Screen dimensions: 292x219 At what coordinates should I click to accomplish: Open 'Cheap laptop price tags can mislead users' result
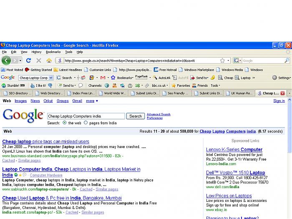(x=45, y=141)
